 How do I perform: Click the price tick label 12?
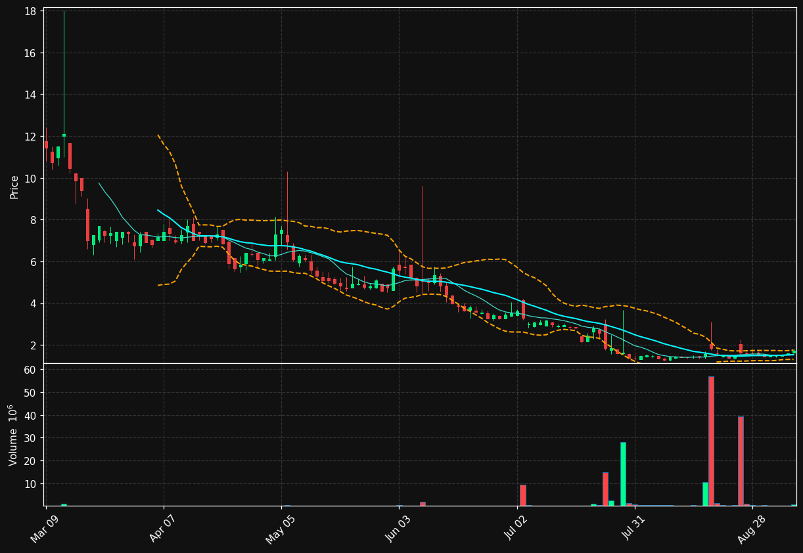coord(30,137)
